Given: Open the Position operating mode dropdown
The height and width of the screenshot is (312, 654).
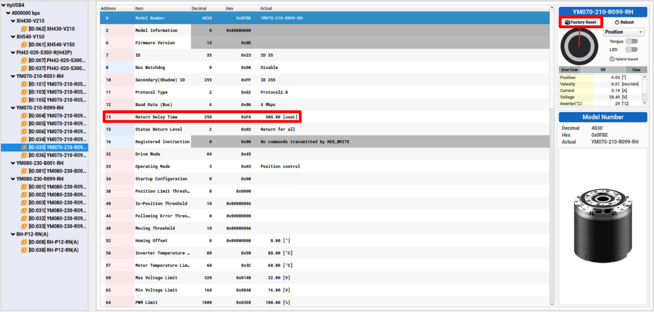Looking at the screenshot, I should (624, 32).
